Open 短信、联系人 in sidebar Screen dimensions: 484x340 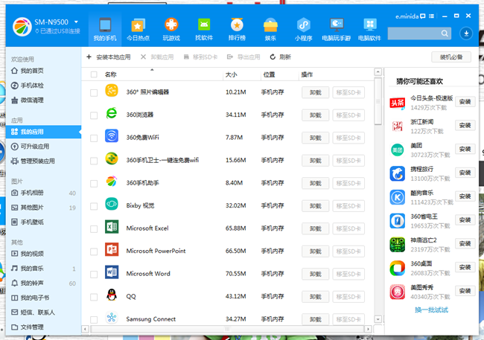point(33,312)
